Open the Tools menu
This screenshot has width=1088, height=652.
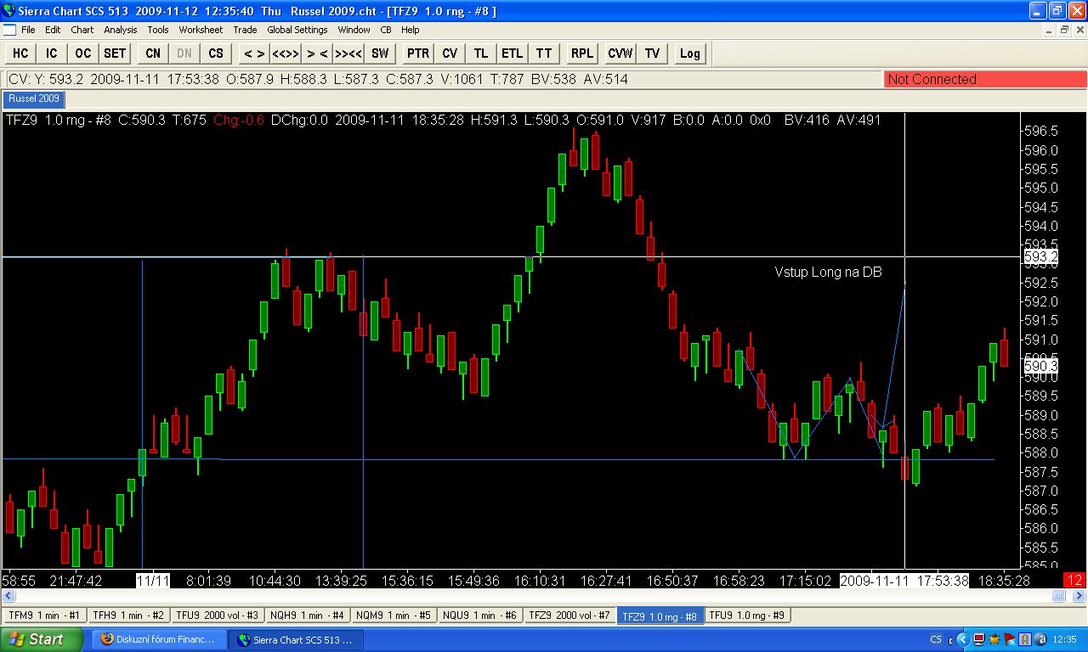click(158, 30)
